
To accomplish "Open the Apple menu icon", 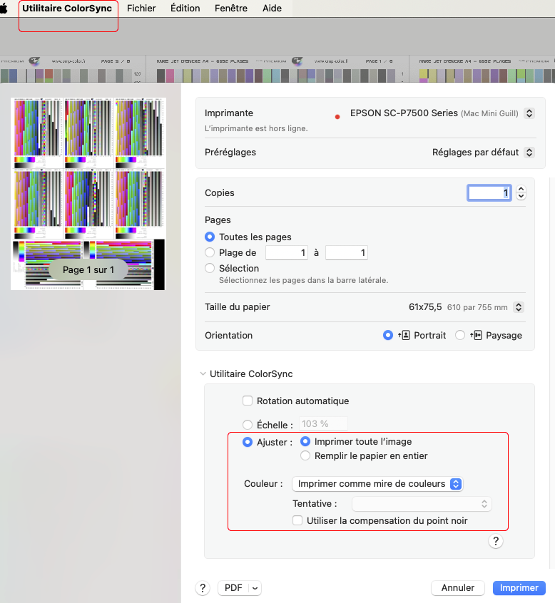I will pyautogui.click(x=4, y=9).
